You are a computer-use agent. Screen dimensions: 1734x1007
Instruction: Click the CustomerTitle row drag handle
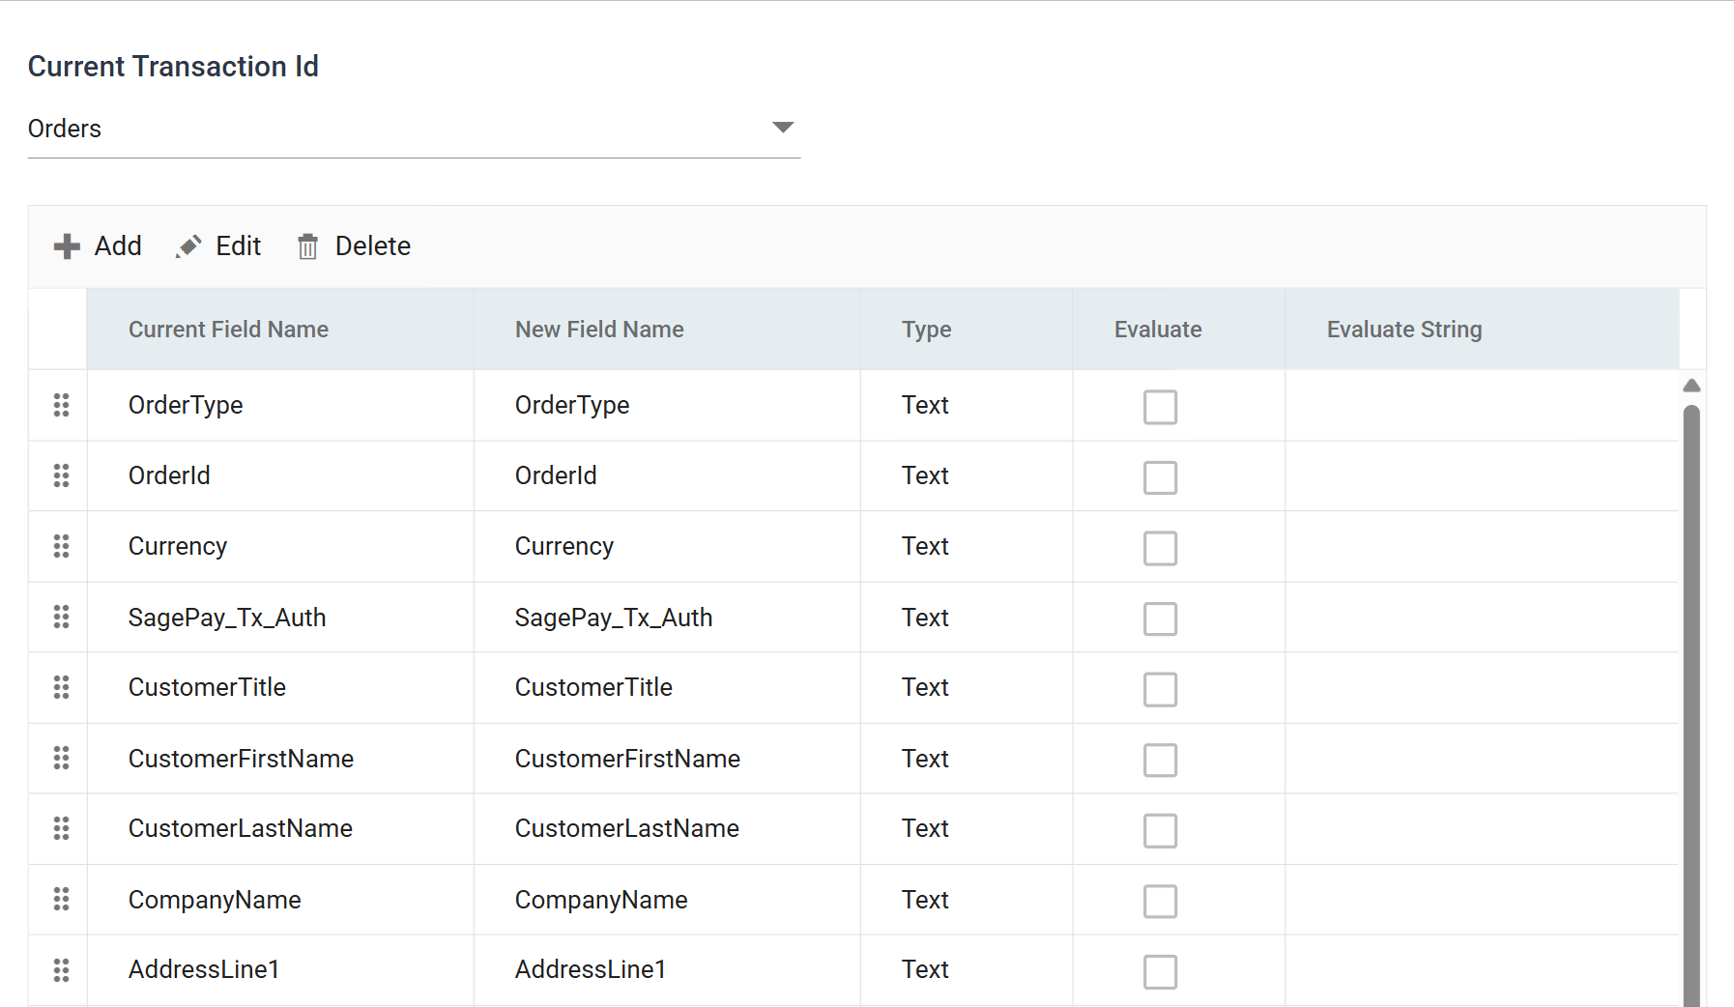click(x=61, y=687)
